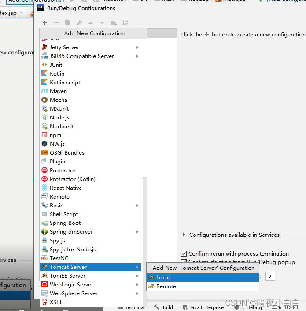Click the plus Add New Configuration toolbar icon
The height and width of the screenshot is (311, 306).
pos(45,23)
